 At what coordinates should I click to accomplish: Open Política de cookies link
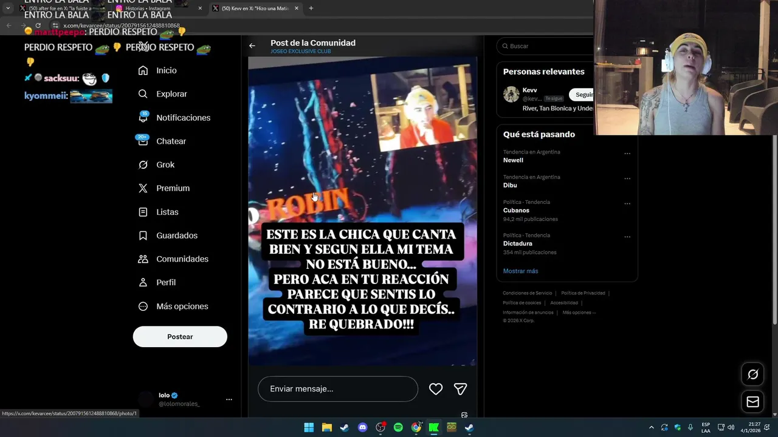pyautogui.click(x=522, y=303)
